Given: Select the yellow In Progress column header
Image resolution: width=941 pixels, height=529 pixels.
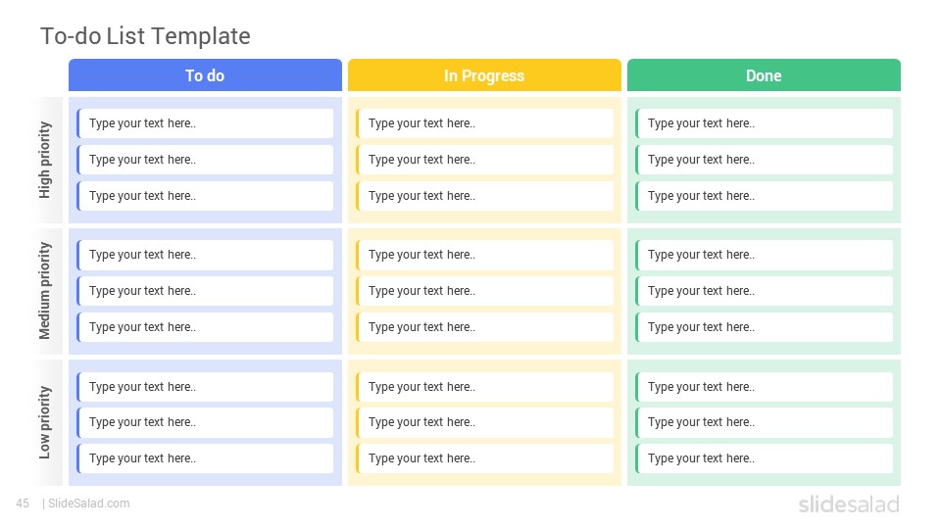Looking at the screenshot, I should point(484,75).
